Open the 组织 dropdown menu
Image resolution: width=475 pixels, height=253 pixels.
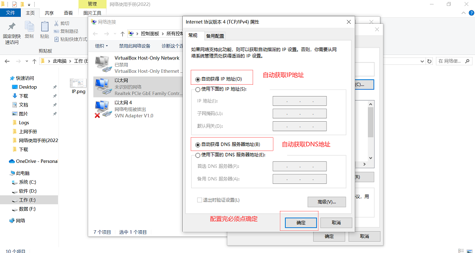[101, 46]
